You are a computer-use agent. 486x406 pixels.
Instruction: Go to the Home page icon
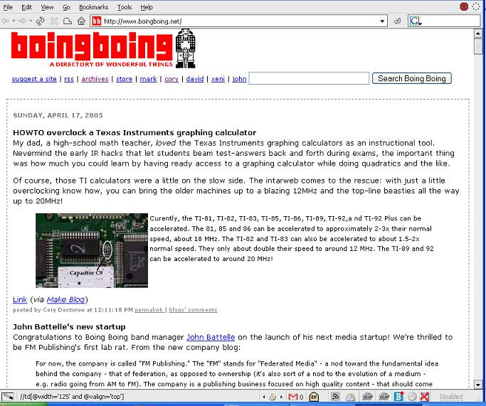point(81,21)
